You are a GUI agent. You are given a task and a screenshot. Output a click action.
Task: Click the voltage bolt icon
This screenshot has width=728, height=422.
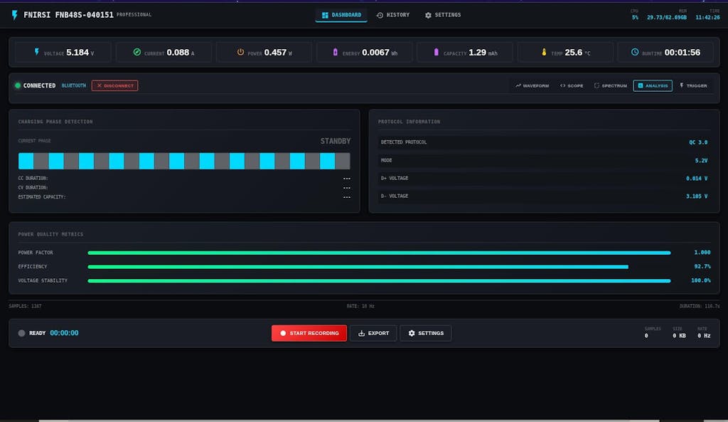coord(38,53)
